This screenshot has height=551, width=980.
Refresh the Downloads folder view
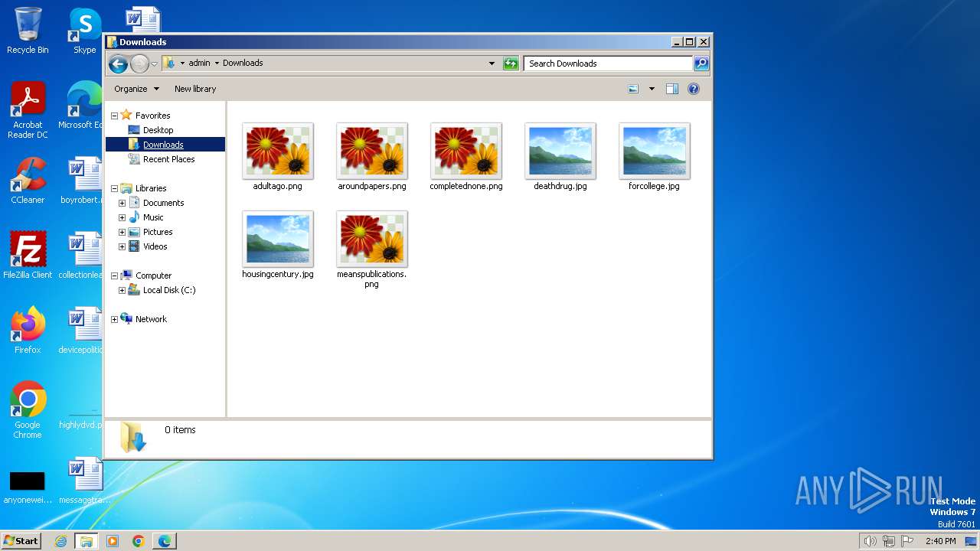(x=511, y=64)
